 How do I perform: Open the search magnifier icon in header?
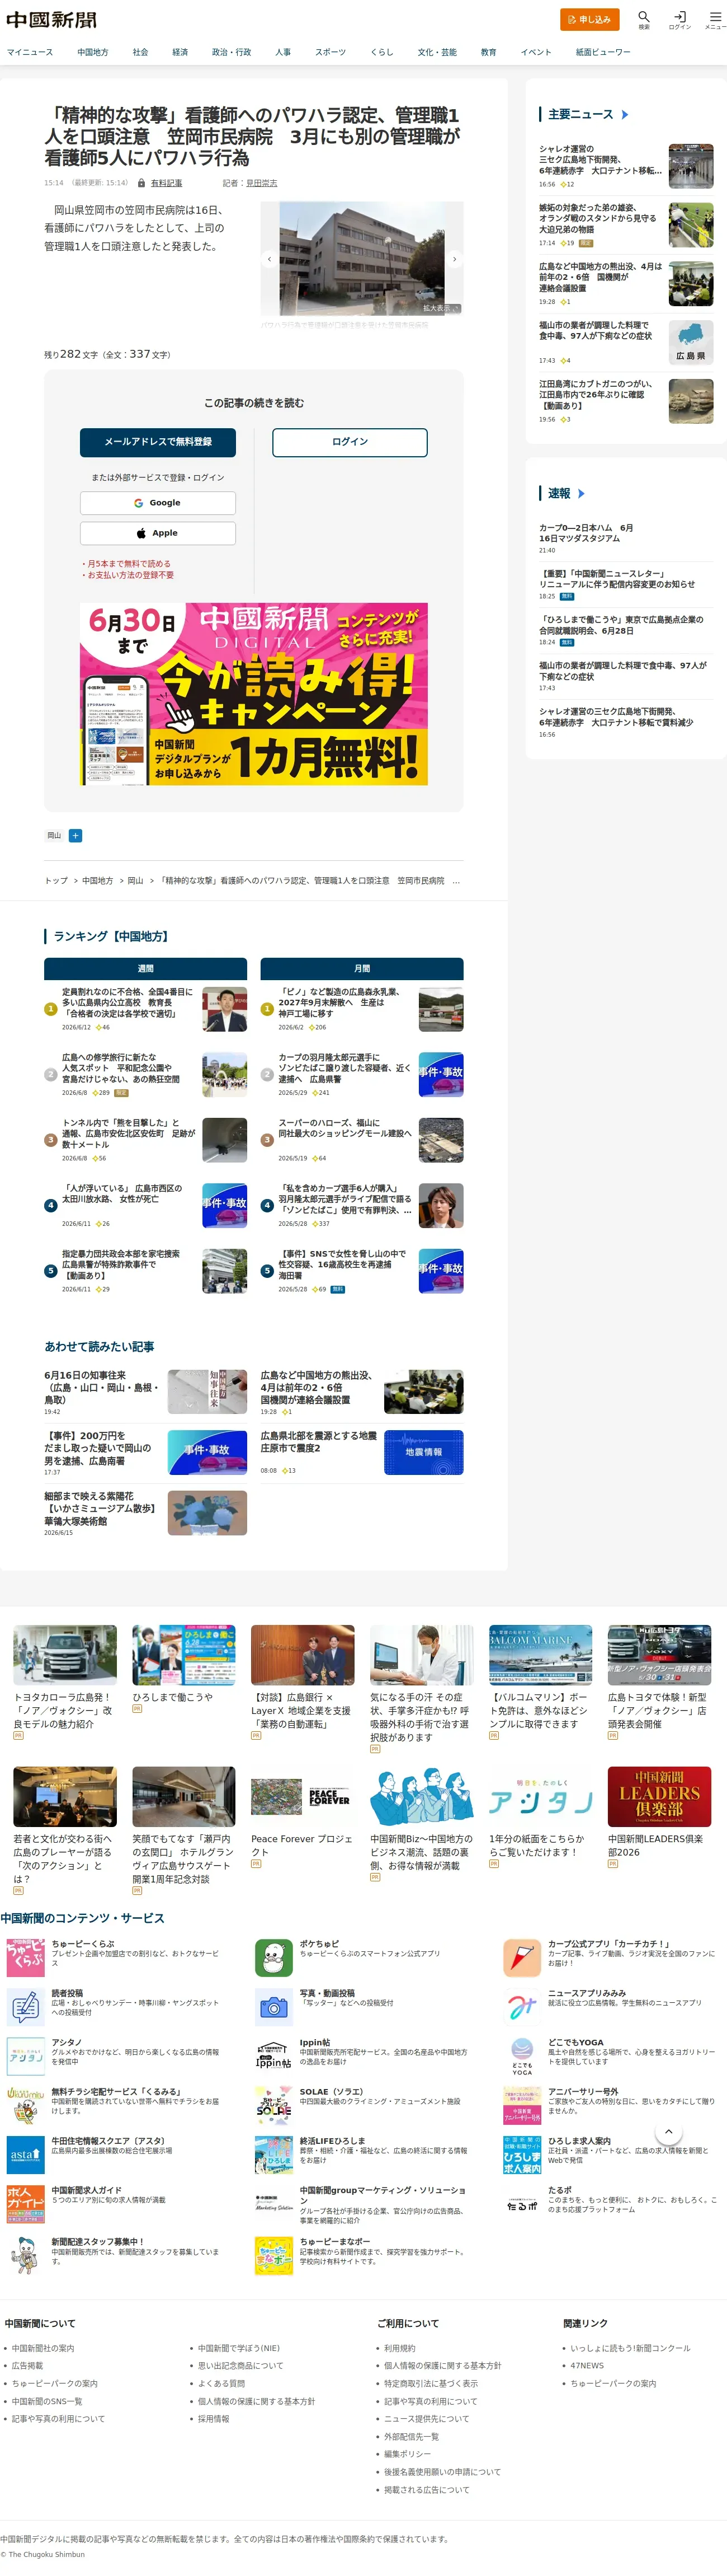[644, 17]
